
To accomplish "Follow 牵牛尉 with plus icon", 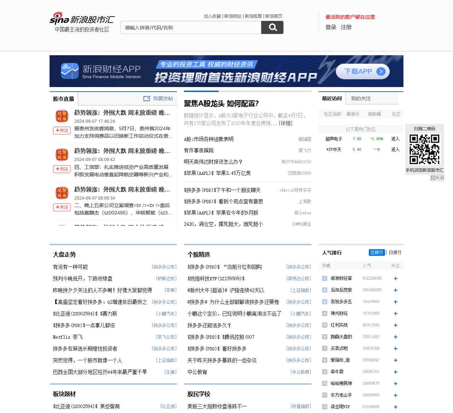I will click(x=396, y=372).
